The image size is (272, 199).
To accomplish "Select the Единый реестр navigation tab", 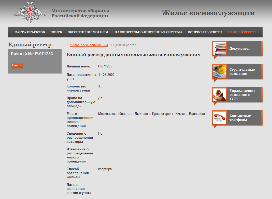I will [242, 32].
